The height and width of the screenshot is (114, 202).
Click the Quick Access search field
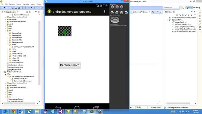click(x=171, y=8)
